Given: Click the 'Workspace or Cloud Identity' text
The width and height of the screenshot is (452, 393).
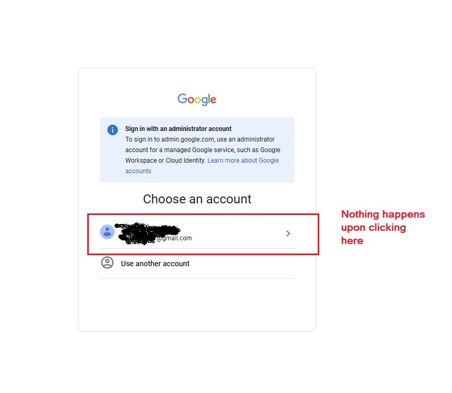Looking at the screenshot, I should [x=165, y=161].
